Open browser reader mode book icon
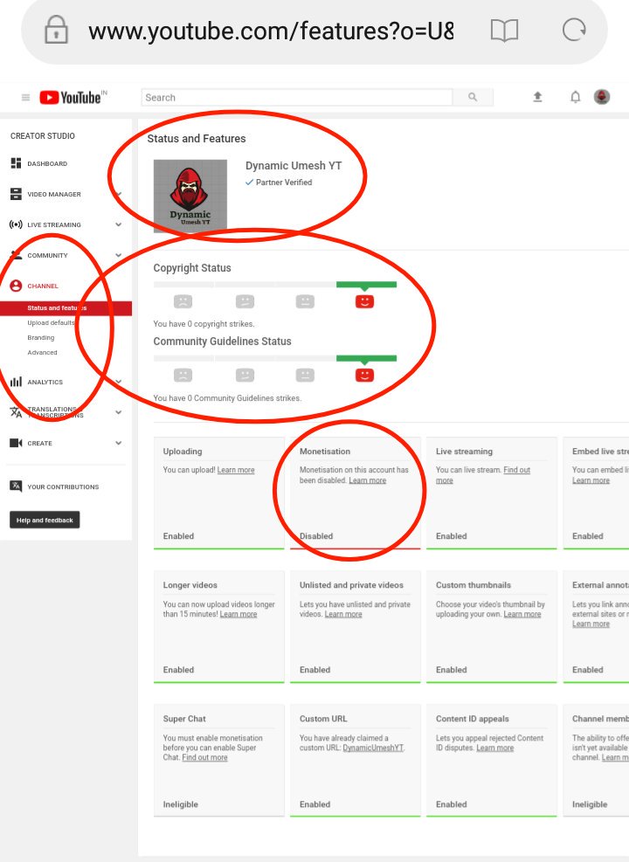The height and width of the screenshot is (862, 629). [x=504, y=31]
